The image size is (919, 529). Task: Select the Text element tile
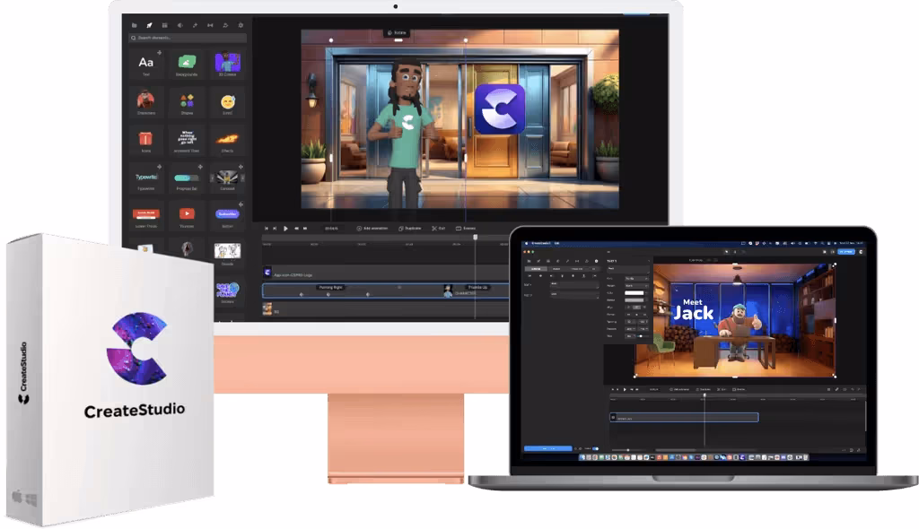[145, 64]
